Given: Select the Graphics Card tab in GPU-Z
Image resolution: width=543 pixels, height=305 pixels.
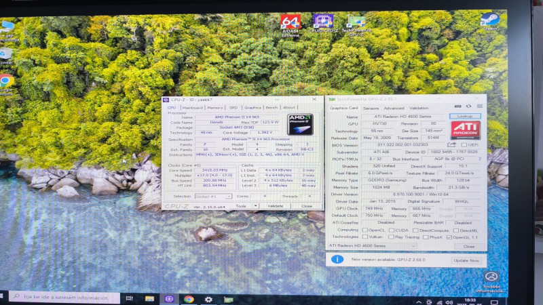Looking at the screenshot, I should [344, 108].
